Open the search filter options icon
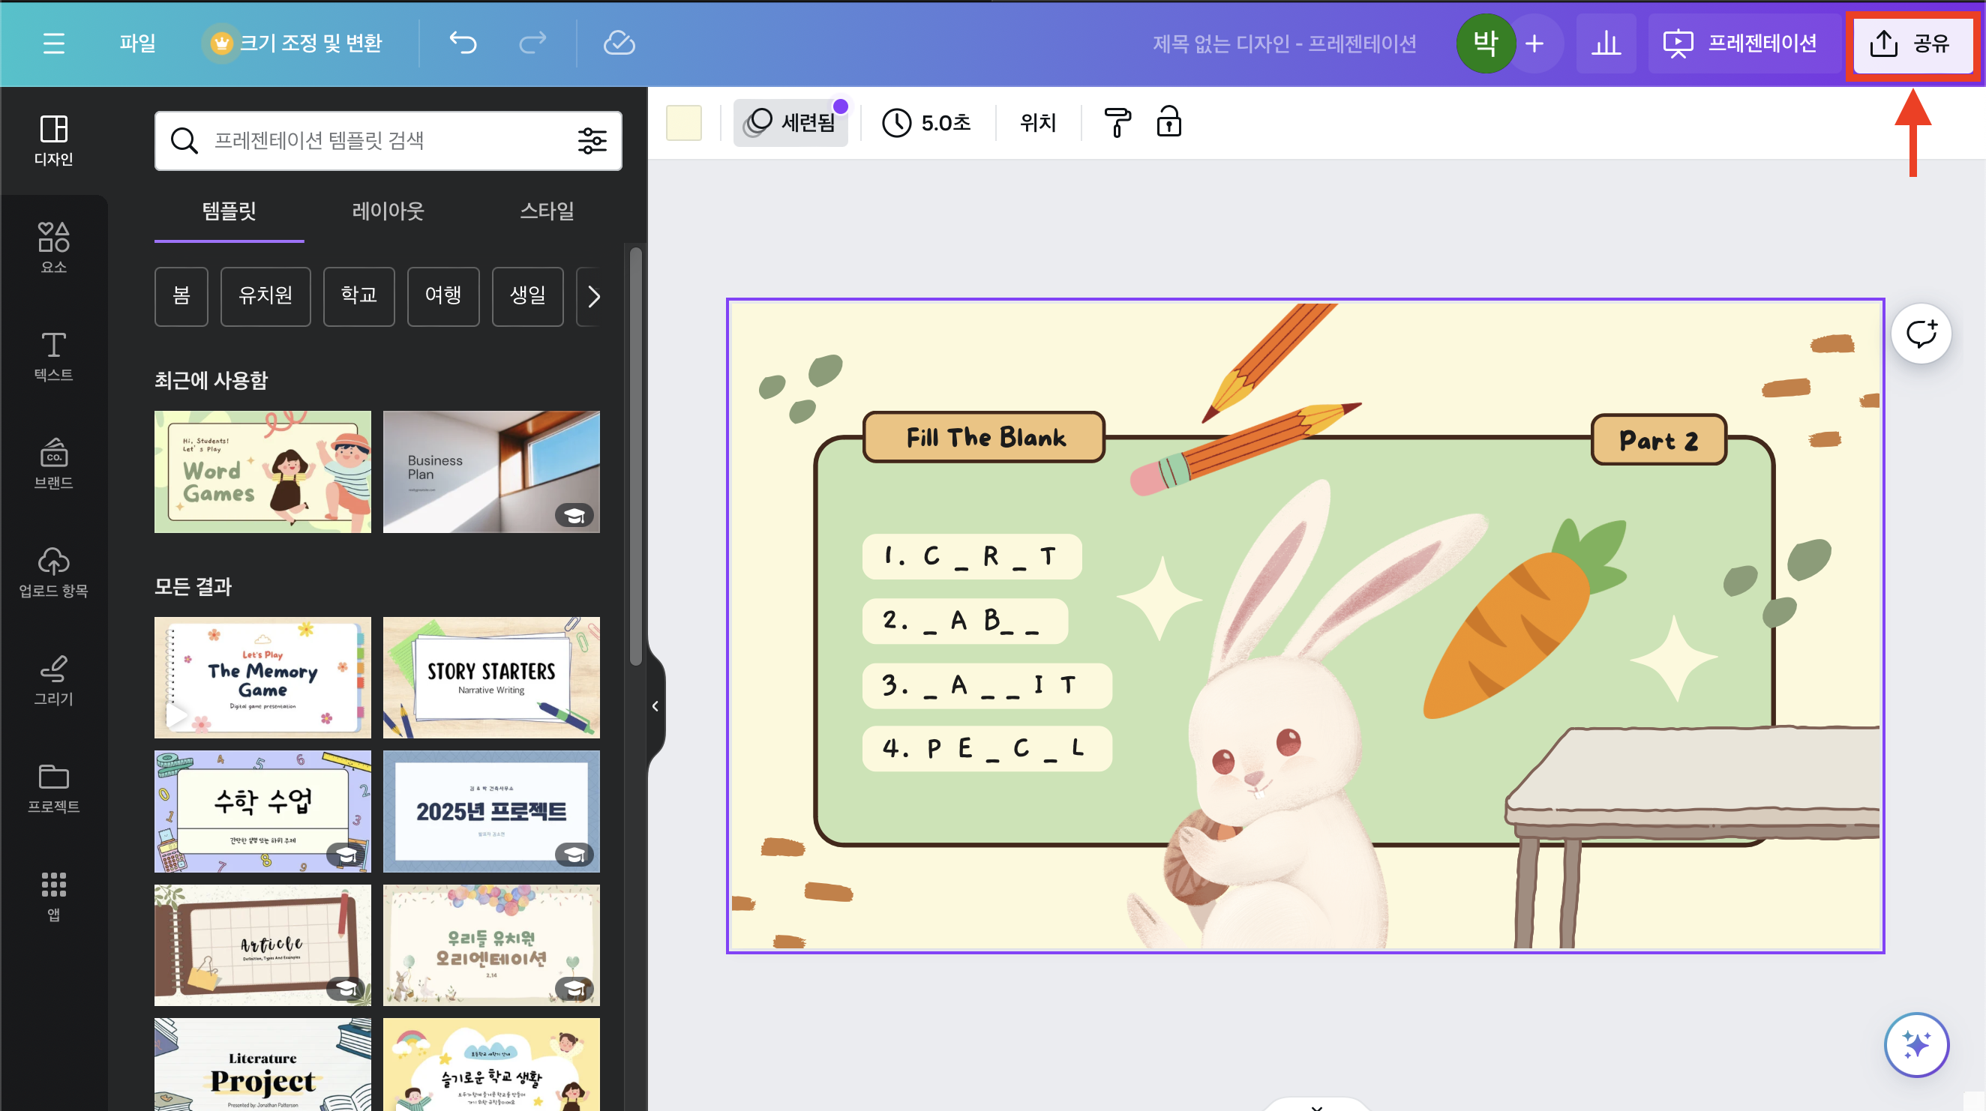Viewport: 1986px width, 1111px height. point(592,140)
